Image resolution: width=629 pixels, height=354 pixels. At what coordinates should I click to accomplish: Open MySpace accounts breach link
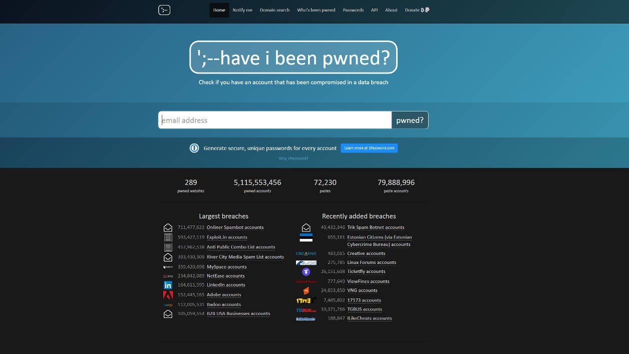coord(226,267)
